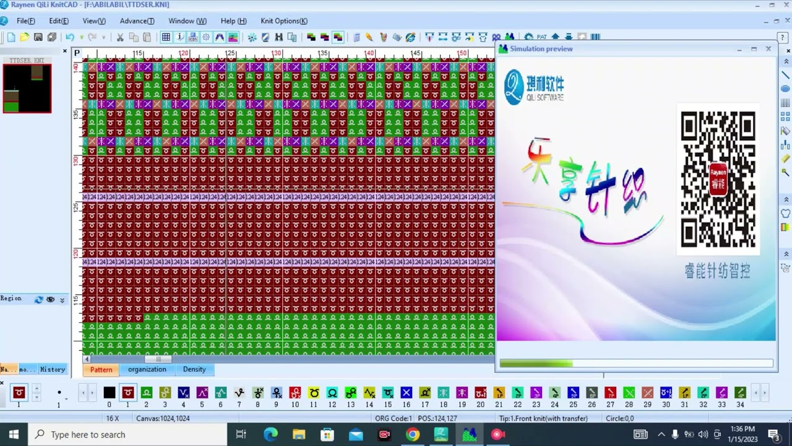Select stitch symbol code 4
Viewport: 792px width, 446px height.
(184, 393)
